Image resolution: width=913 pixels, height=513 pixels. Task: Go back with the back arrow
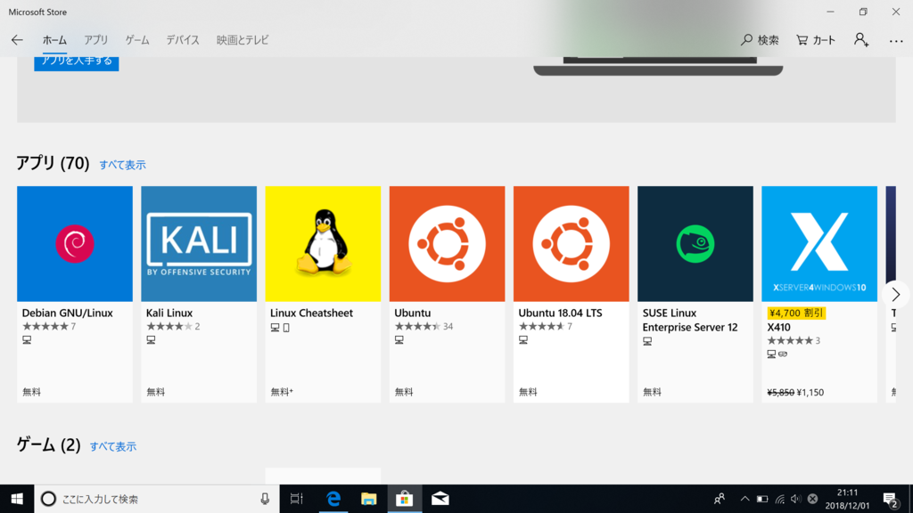(x=17, y=39)
